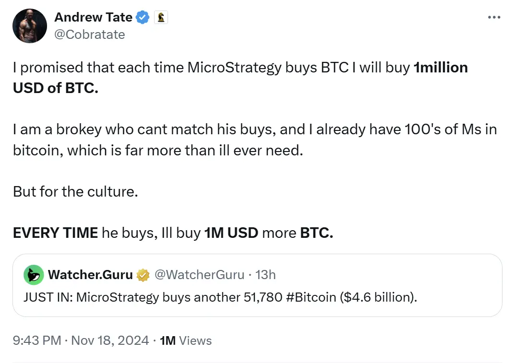Click the Nov 18, 2024 timestamp
Viewport: 514px width, 363px height.
(x=109, y=340)
